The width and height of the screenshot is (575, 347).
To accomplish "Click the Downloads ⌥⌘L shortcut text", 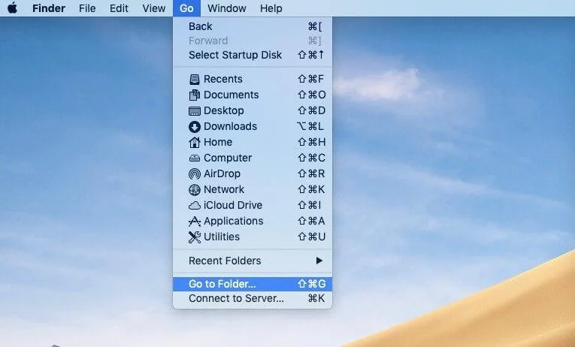I will click(310, 126).
